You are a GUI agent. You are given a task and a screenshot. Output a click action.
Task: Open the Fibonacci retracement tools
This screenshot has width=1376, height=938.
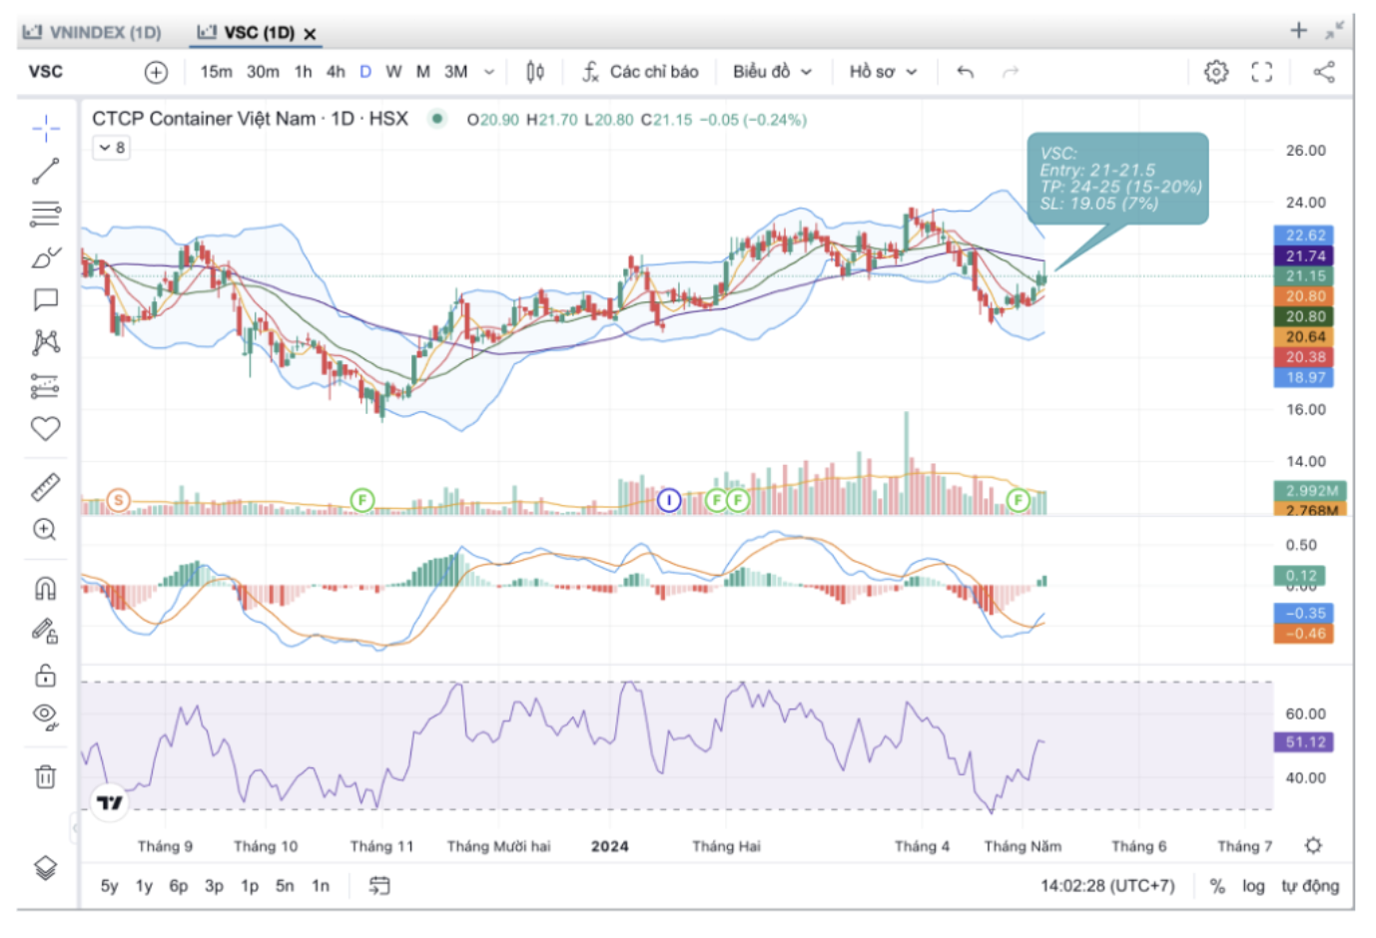tap(45, 214)
